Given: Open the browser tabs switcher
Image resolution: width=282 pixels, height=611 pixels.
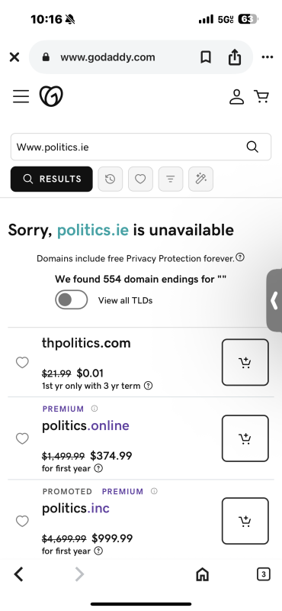Looking at the screenshot, I should (x=264, y=574).
